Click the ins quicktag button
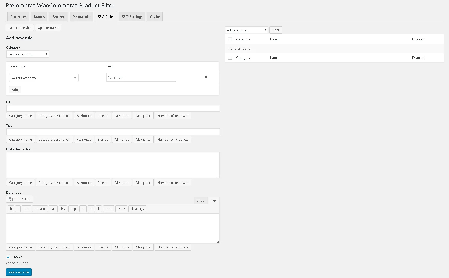The height and width of the screenshot is (278, 449). [x=63, y=209]
